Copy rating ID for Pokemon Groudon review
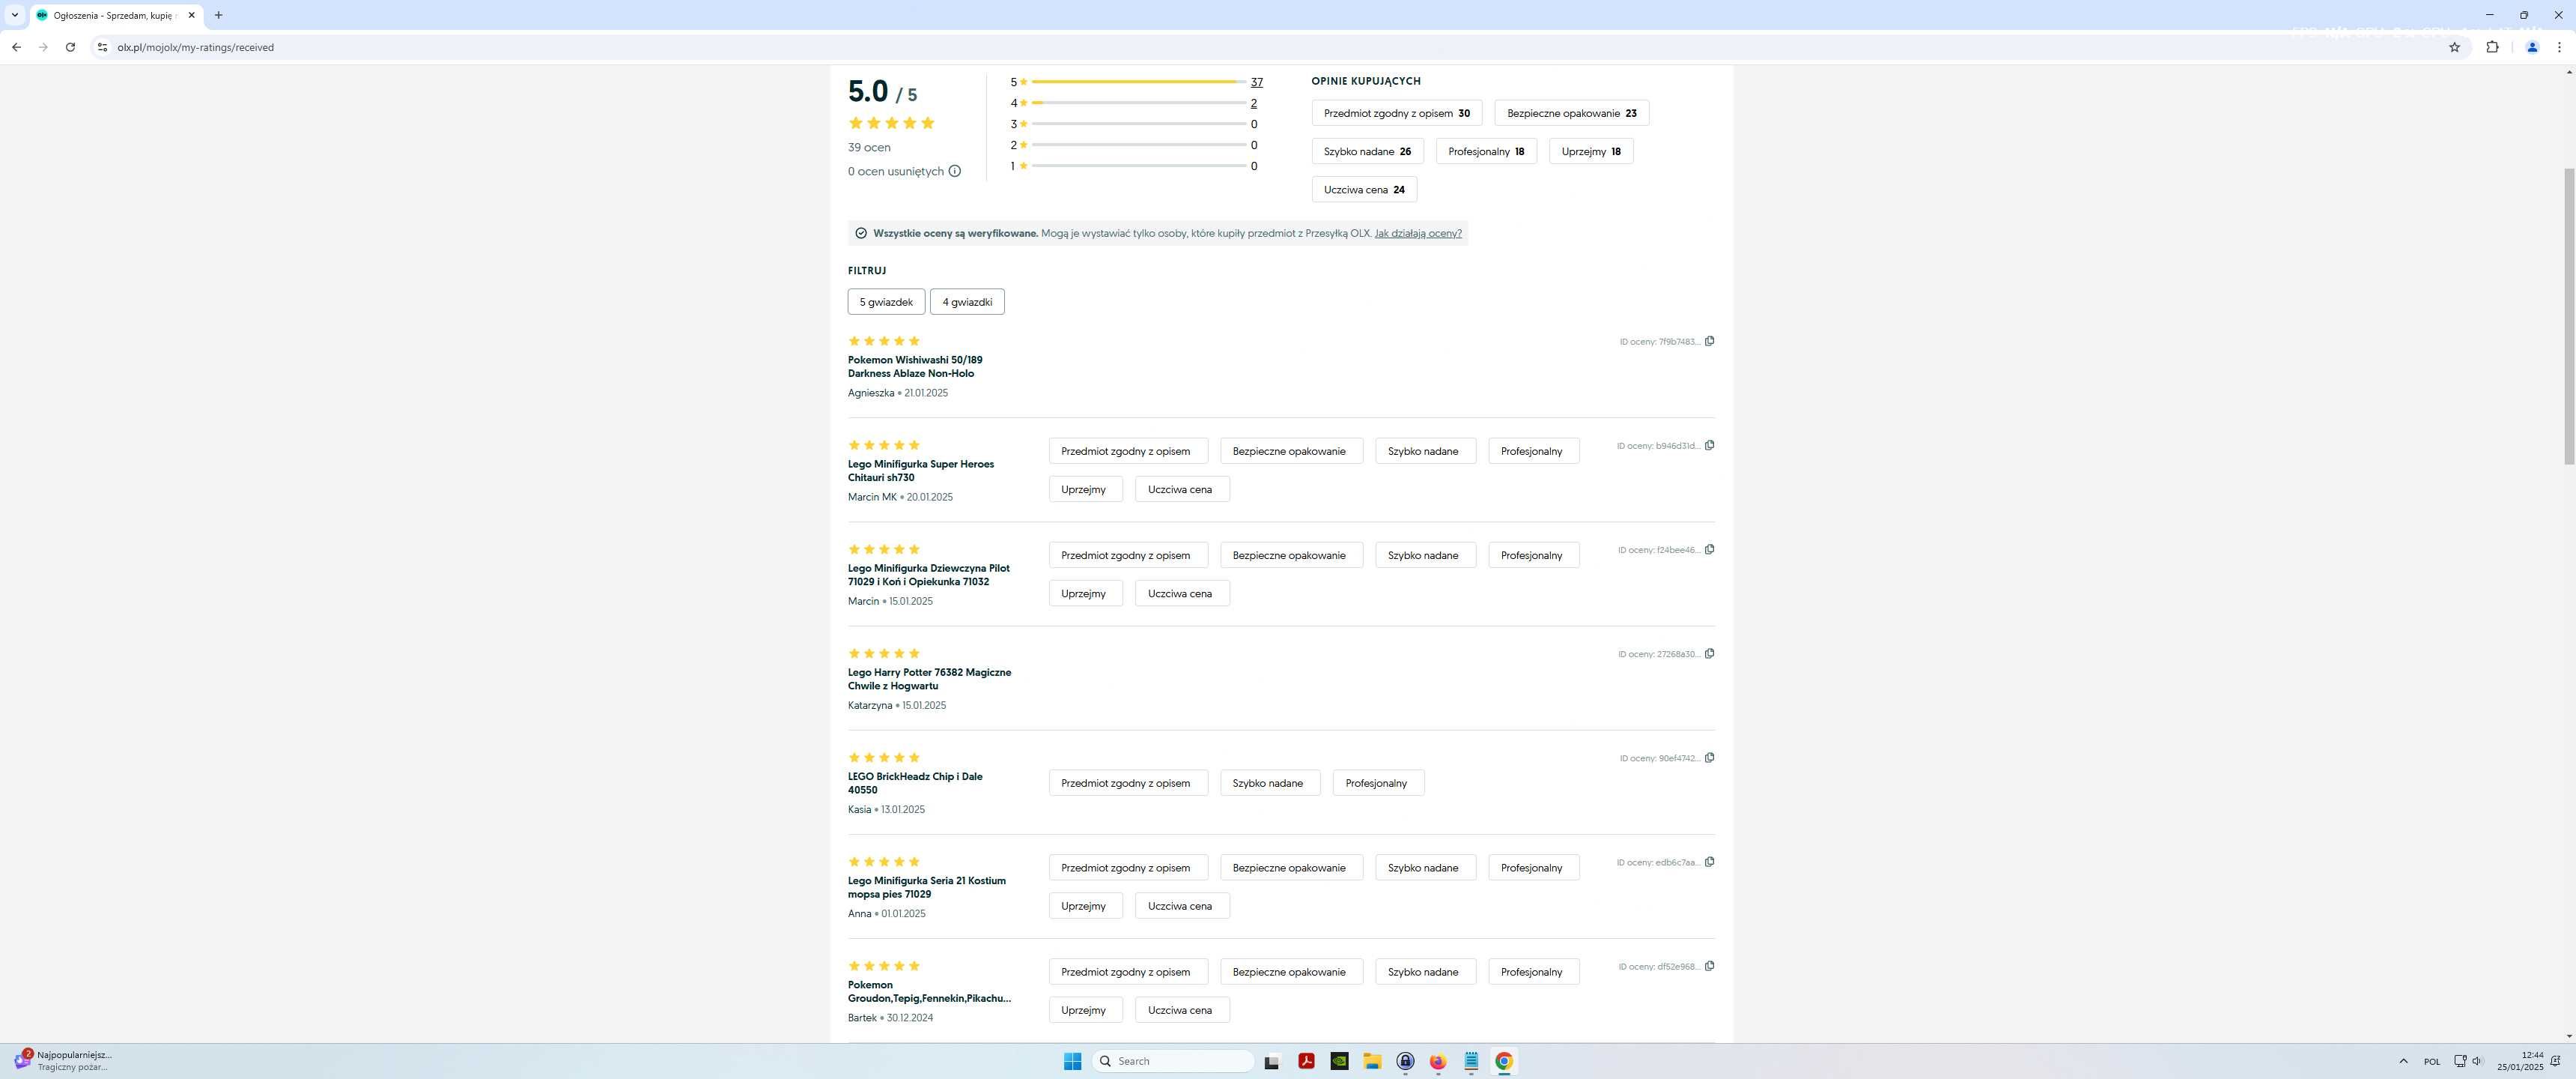2576x1079 pixels. pos(1709,966)
